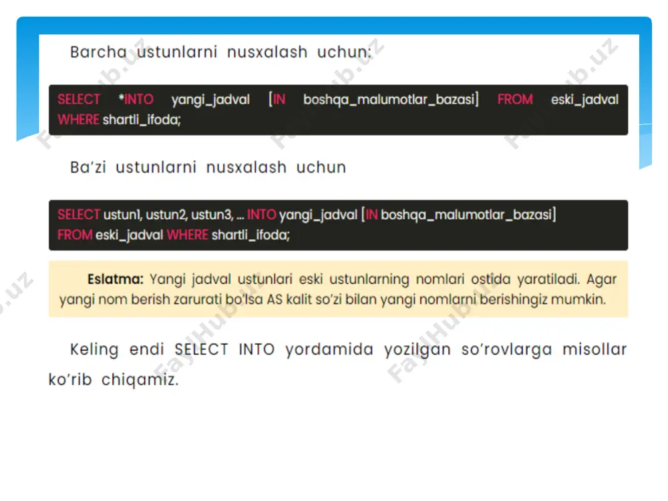Screen dimensions: 668x501
Task: Click 'yangi nom berish zarurati' note line
Action: (332, 299)
